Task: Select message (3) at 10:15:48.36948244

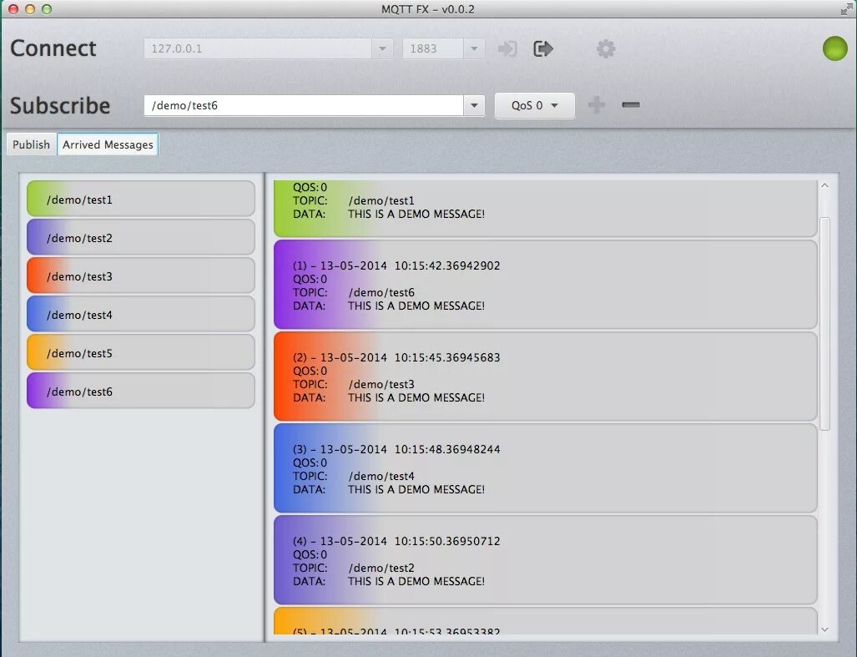Action: pyautogui.click(x=545, y=467)
